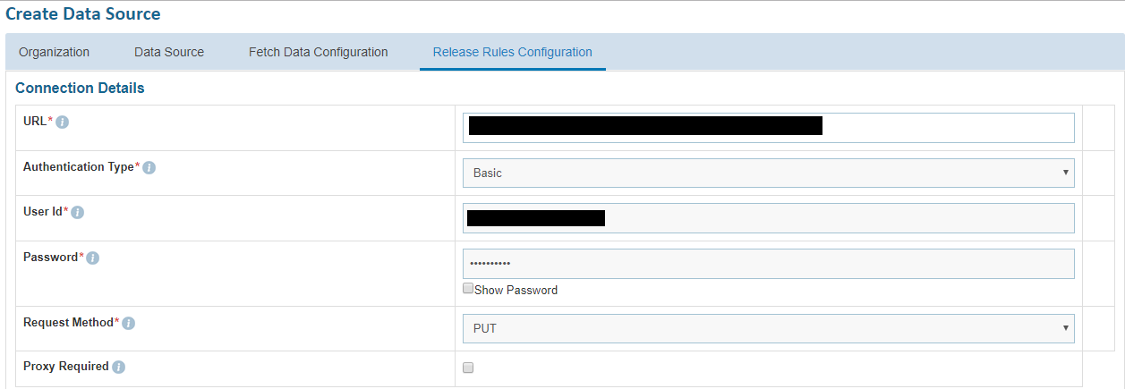Click the Password input field
1125x389 pixels.
click(768, 264)
